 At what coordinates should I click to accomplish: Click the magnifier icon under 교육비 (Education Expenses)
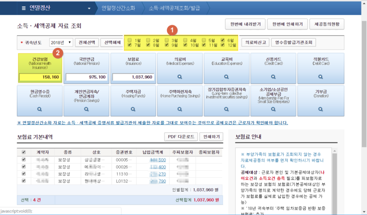226,77
